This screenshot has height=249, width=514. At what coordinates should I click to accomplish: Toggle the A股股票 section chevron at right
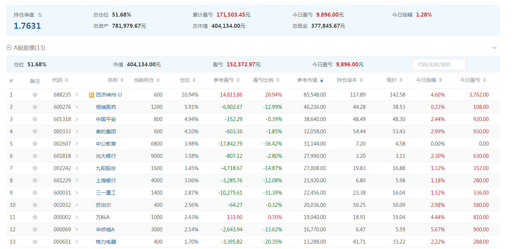coord(495,48)
